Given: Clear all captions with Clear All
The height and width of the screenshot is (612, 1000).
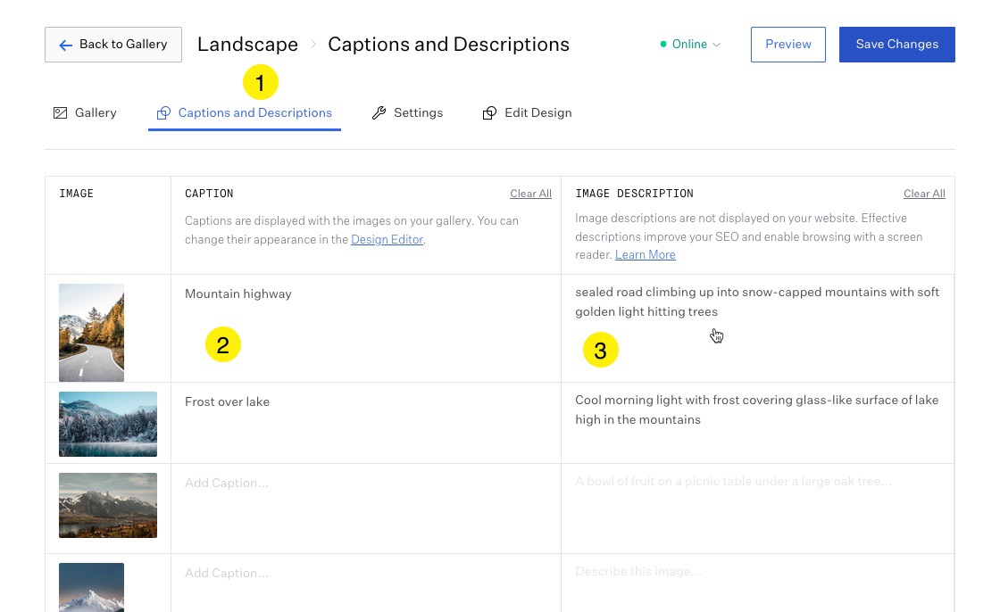Looking at the screenshot, I should point(530,194).
